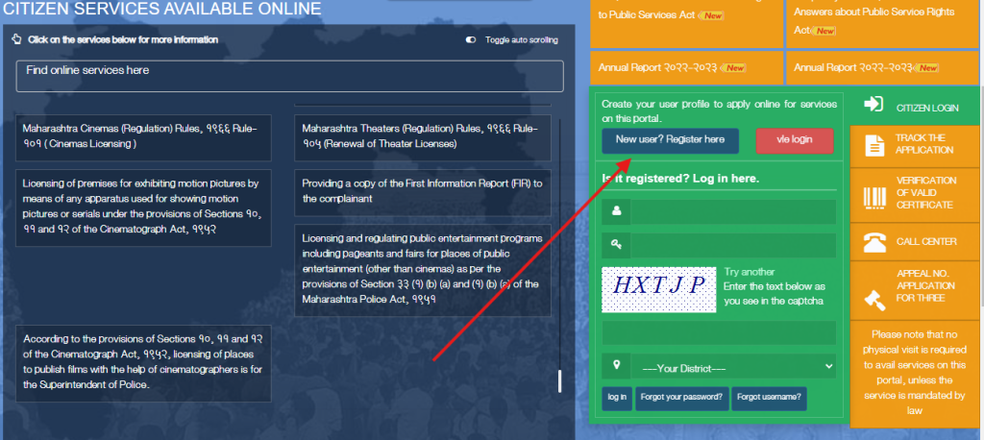Open Forgot username link

tap(769, 397)
